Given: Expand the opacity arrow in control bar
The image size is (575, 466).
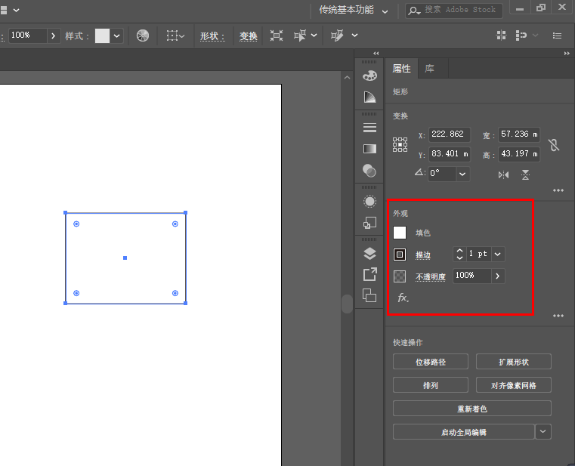Looking at the screenshot, I should coord(53,35).
